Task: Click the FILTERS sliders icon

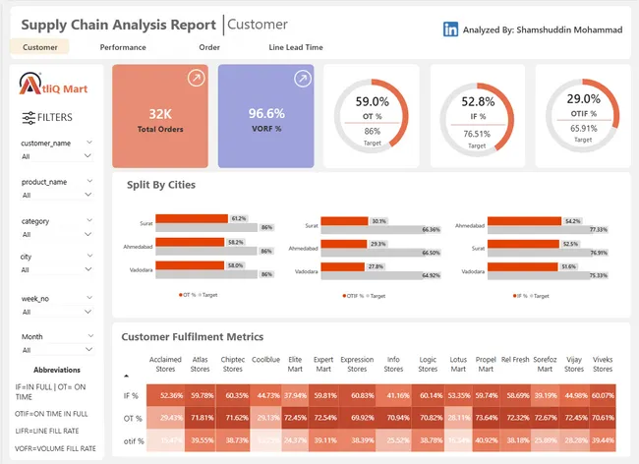Action: [29, 117]
